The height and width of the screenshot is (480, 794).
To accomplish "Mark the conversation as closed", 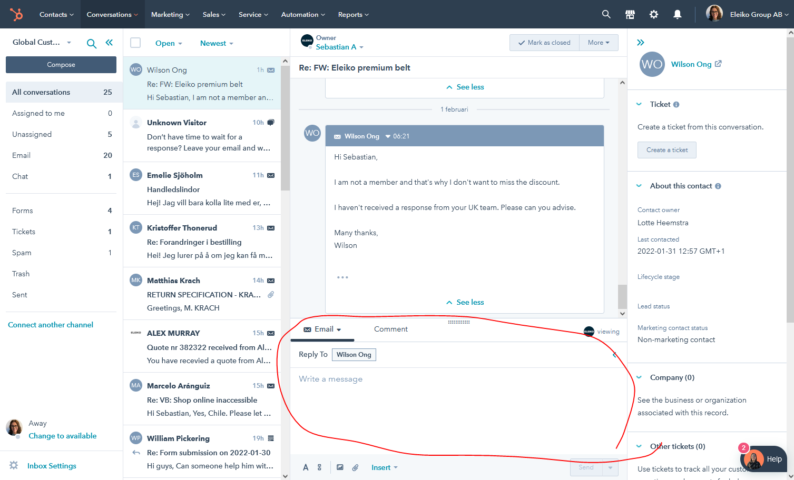I will pos(544,43).
